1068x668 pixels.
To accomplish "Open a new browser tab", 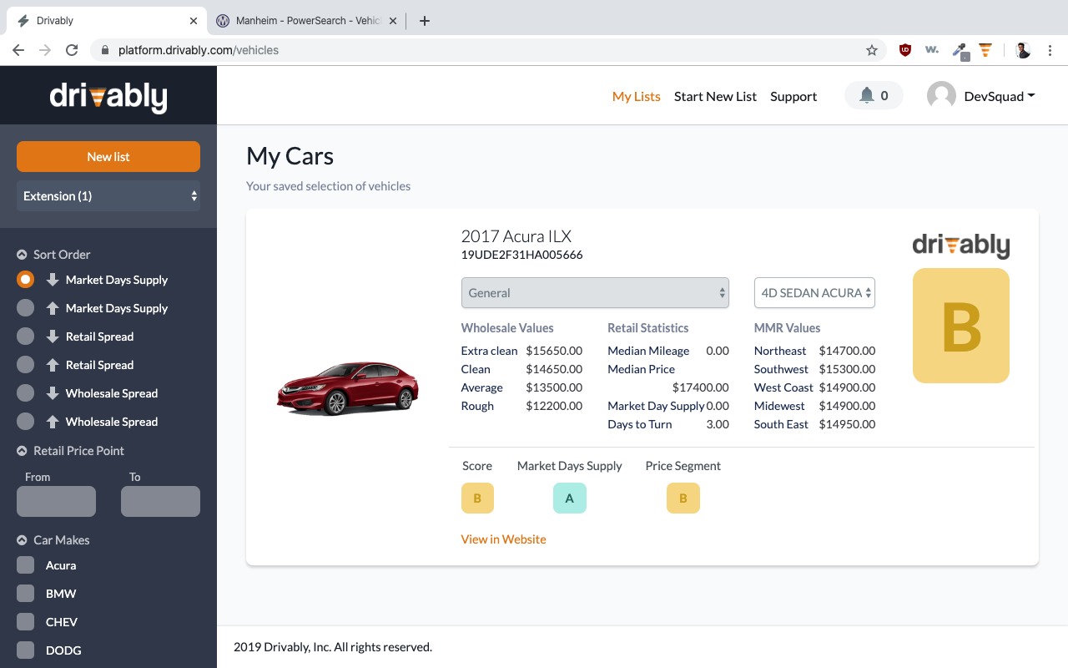I will [x=425, y=21].
